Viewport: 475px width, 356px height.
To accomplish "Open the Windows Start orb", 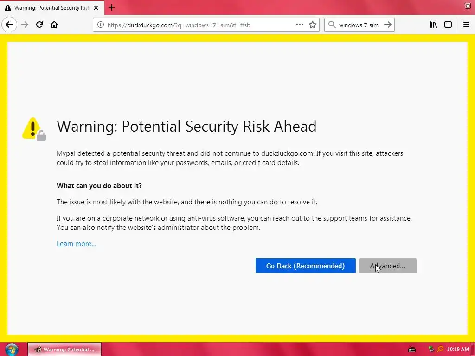I will tap(12, 350).
